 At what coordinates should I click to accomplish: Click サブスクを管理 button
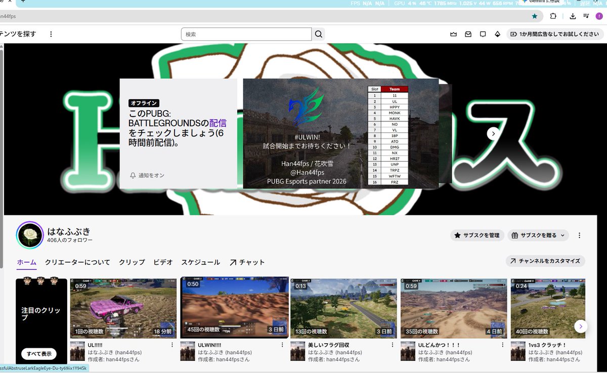pos(477,235)
